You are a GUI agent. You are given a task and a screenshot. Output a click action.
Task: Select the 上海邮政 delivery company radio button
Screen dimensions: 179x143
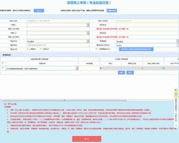point(28,49)
